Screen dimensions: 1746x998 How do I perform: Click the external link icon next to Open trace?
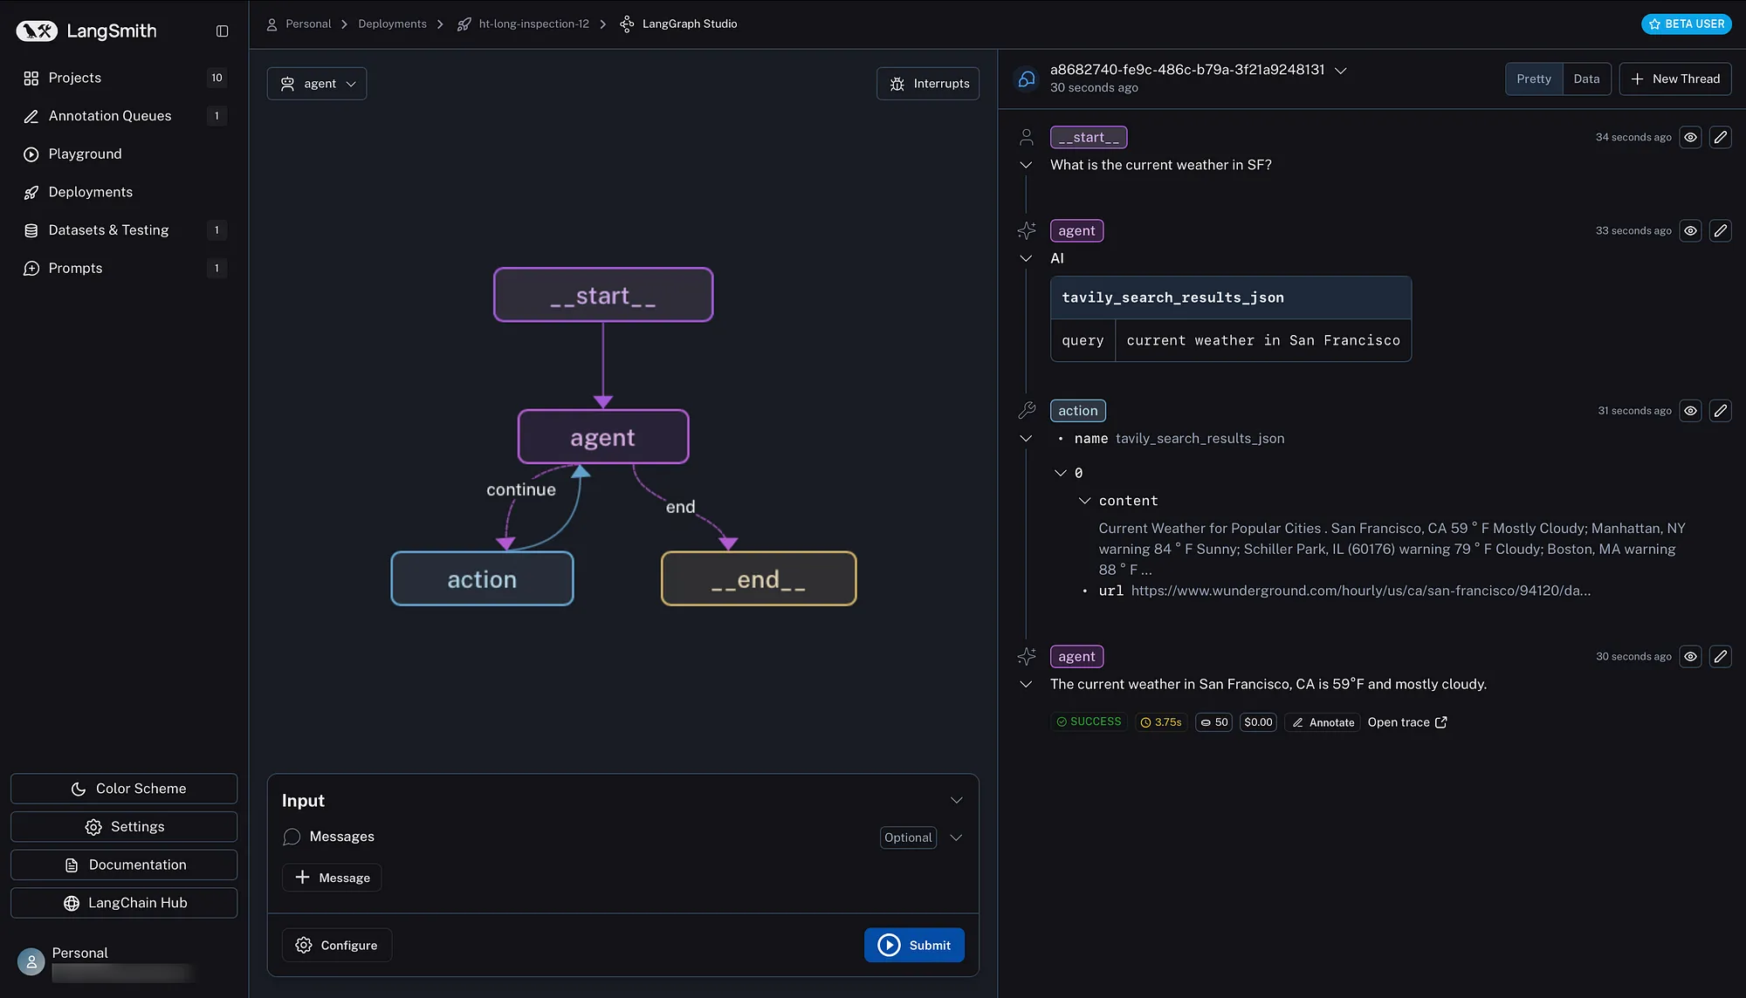click(x=1441, y=722)
